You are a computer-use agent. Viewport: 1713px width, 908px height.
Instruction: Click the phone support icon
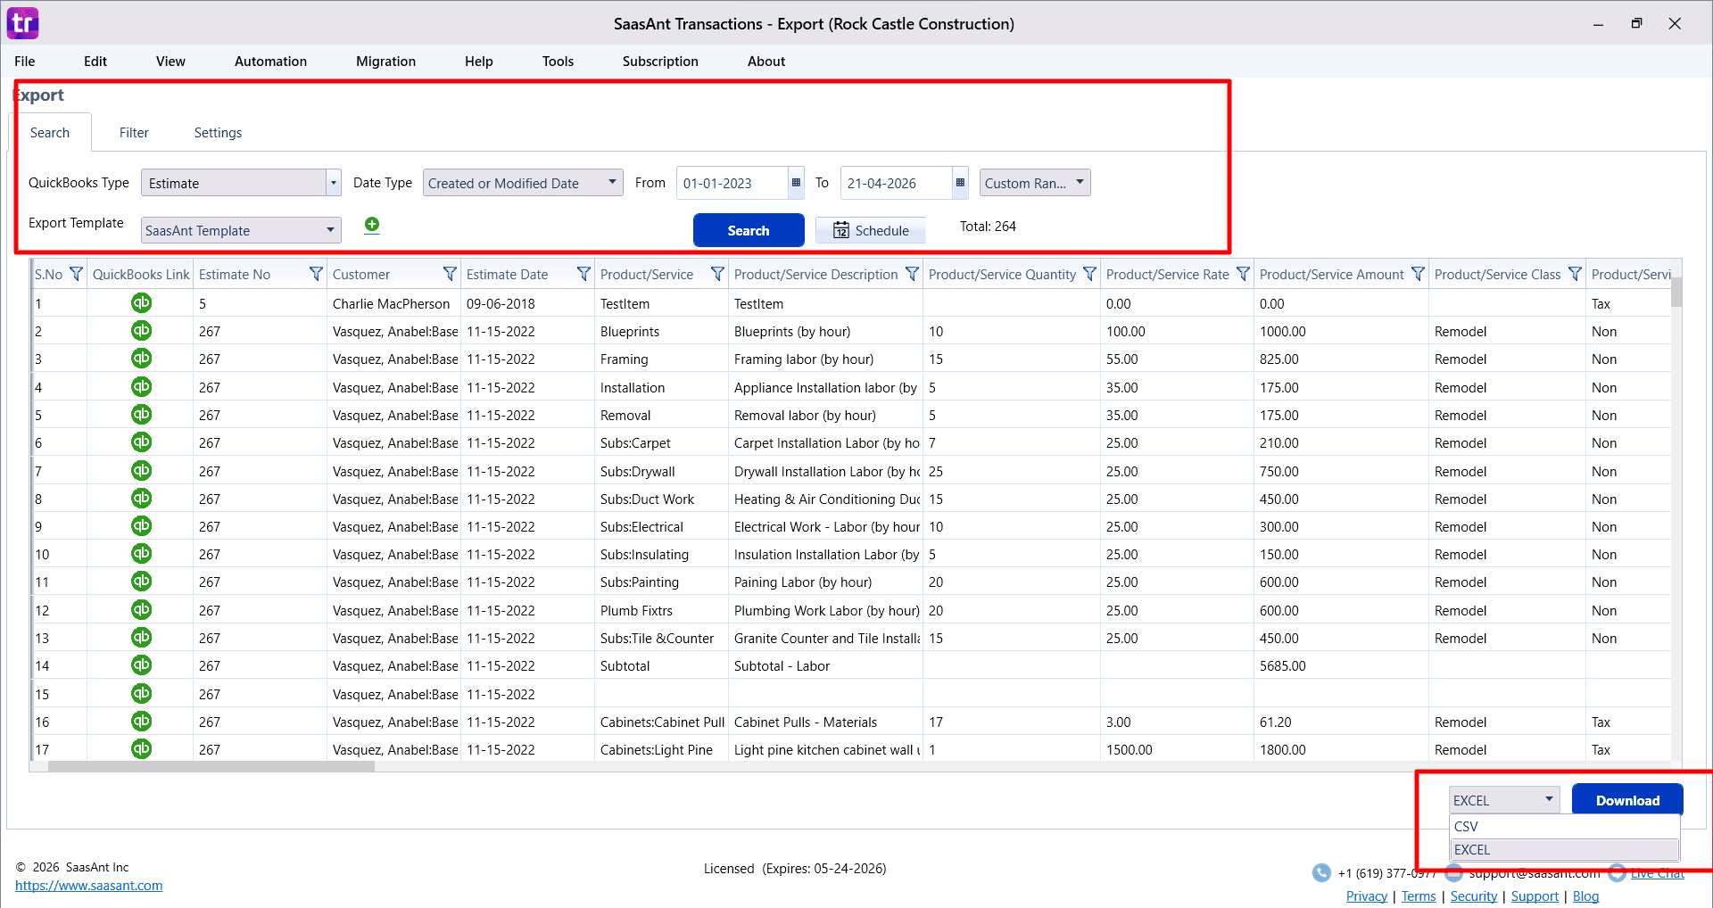1321,873
